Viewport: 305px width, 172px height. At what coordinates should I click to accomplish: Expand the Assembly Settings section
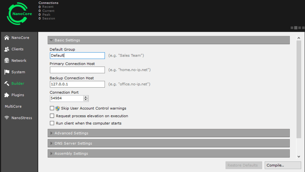coord(169,153)
